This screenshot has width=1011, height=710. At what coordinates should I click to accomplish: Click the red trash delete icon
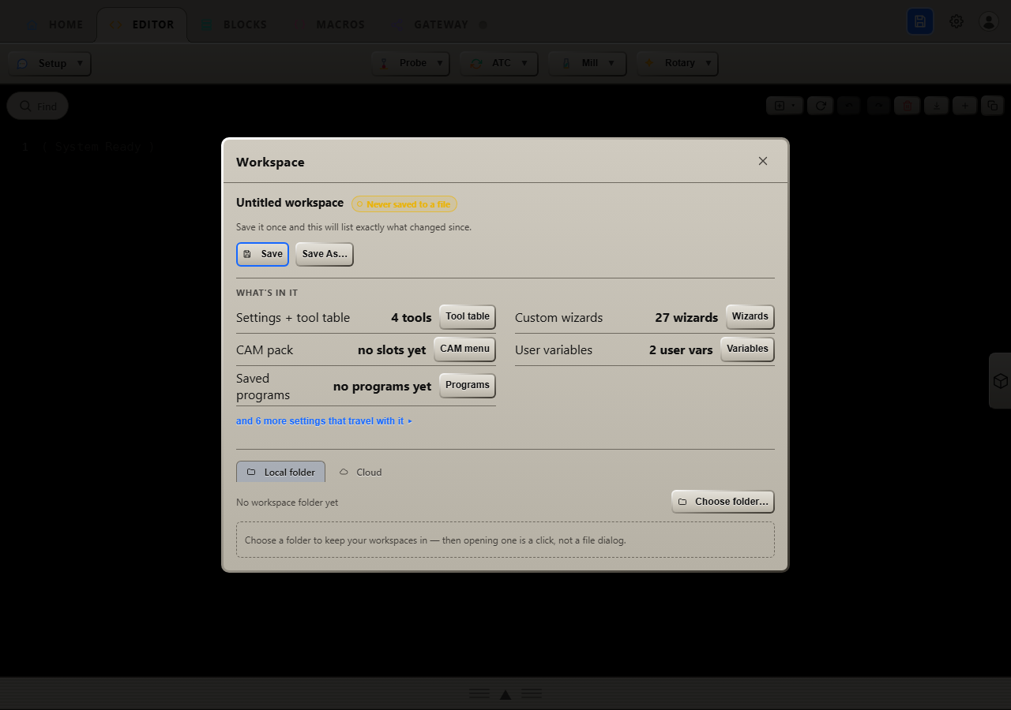coord(907,106)
